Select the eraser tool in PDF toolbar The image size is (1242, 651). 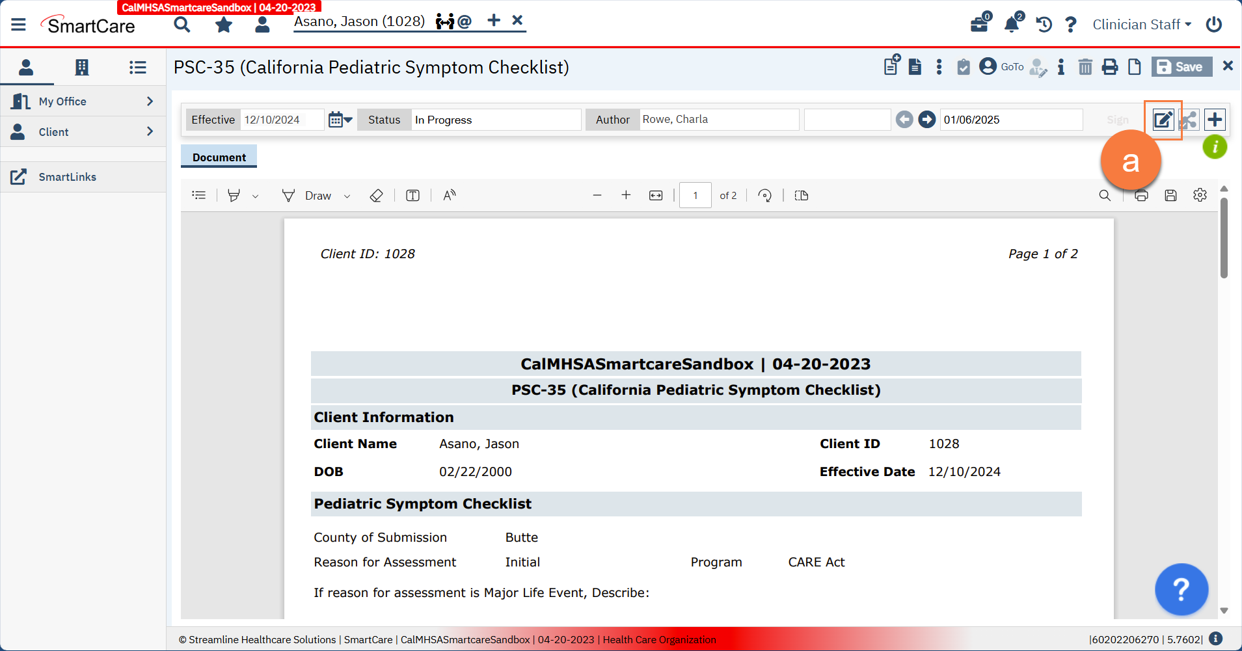pos(376,196)
